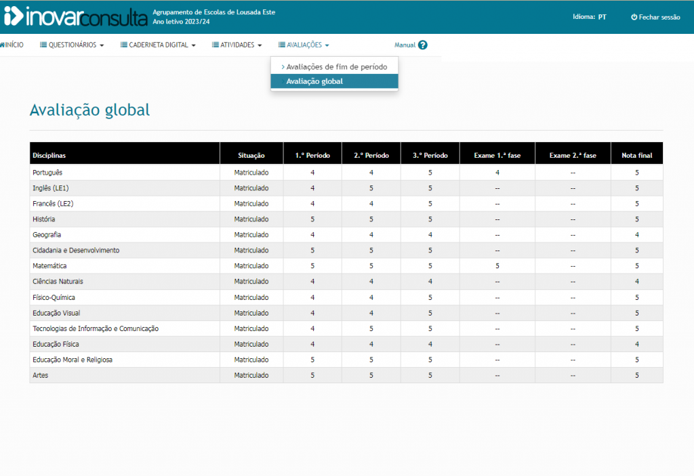Select Cidadania e Desenvolvimento row

pos(346,251)
